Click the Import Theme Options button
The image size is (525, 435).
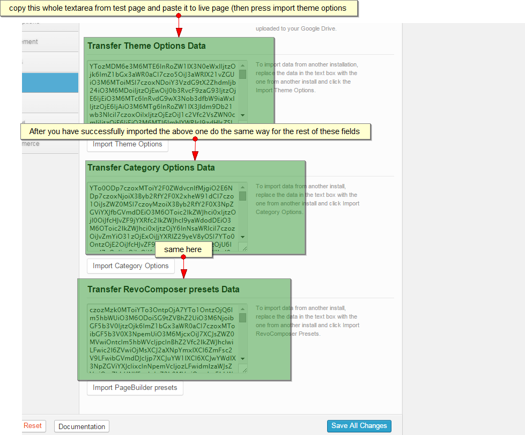(127, 144)
